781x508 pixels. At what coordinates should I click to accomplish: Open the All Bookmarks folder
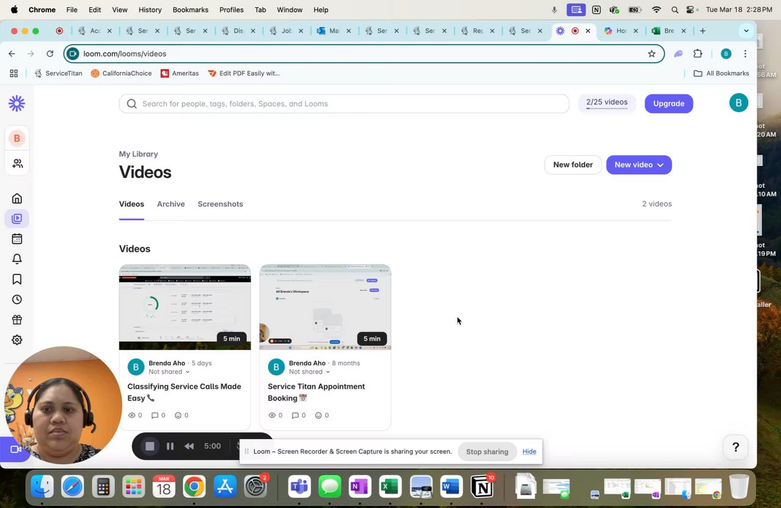(721, 73)
